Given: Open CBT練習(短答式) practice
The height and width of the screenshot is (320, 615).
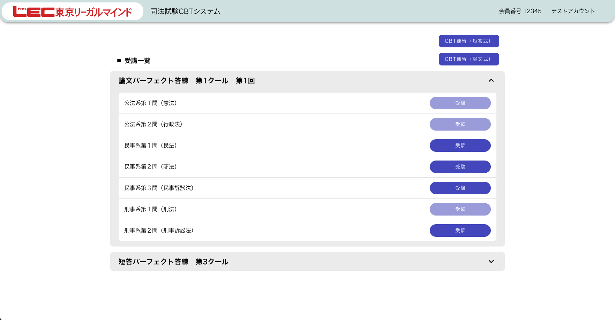Looking at the screenshot, I should click(468, 41).
